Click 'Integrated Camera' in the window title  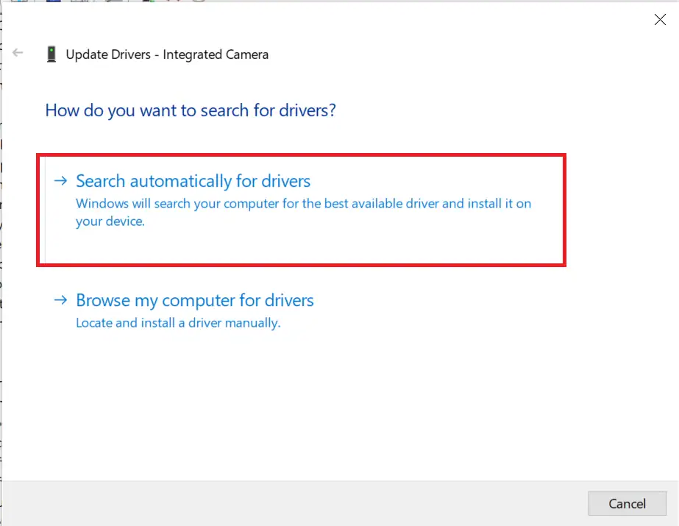[216, 54]
